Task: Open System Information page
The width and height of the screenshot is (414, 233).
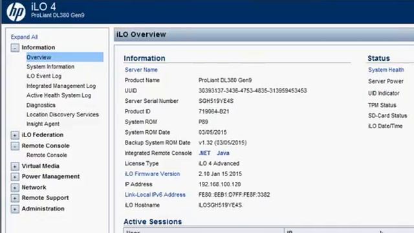Action: pos(50,67)
